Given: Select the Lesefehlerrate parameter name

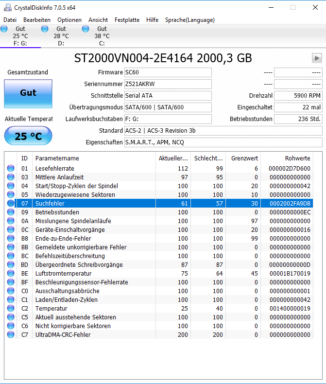Looking at the screenshot, I should click(55, 169).
